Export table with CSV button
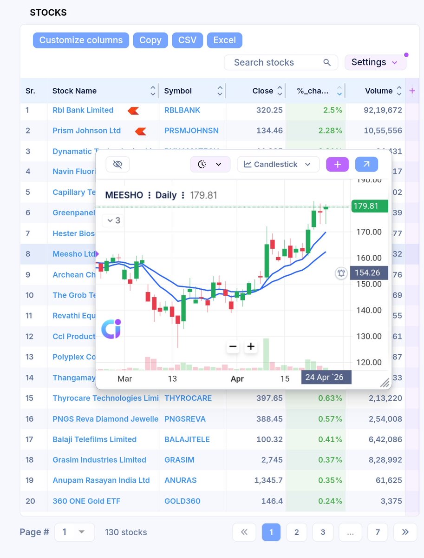This screenshot has height=558, width=424. tap(187, 40)
